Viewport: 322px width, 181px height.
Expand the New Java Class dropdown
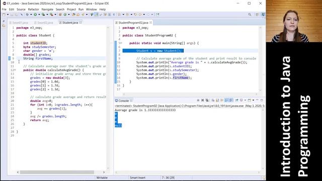click(69, 15)
